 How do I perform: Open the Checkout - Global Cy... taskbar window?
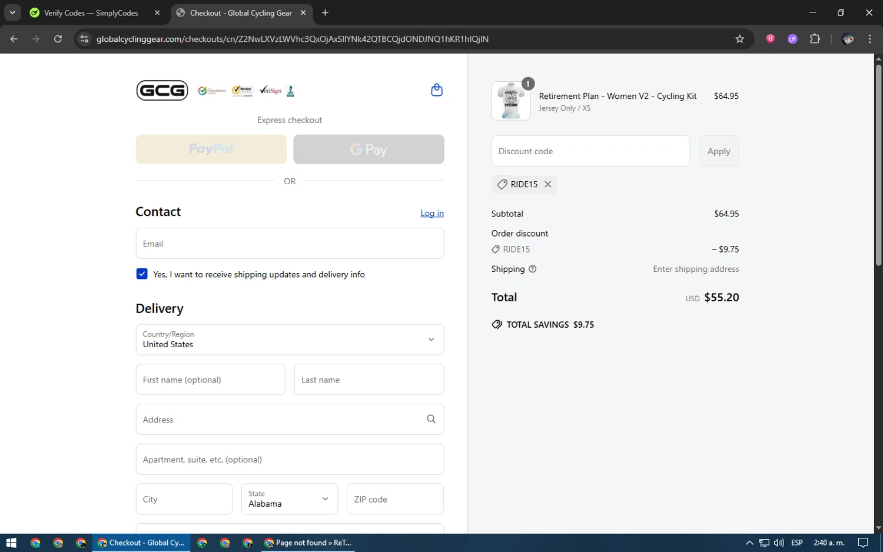(x=141, y=543)
